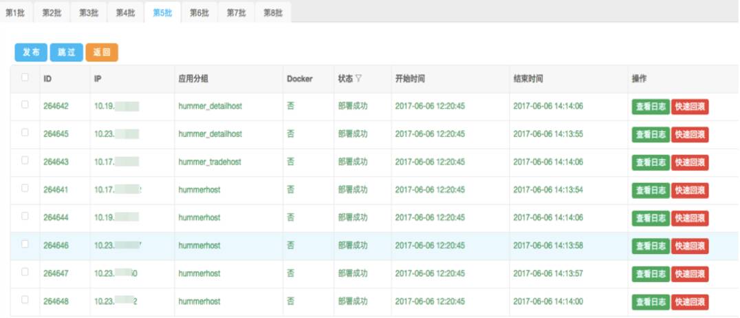The width and height of the screenshot is (740, 318).
Task: Click hummer_detailhost in row 264645
Action: pos(210,134)
